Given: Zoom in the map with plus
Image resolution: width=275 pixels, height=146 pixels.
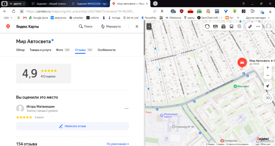Looking at the screenshot, I should point(267,67).
